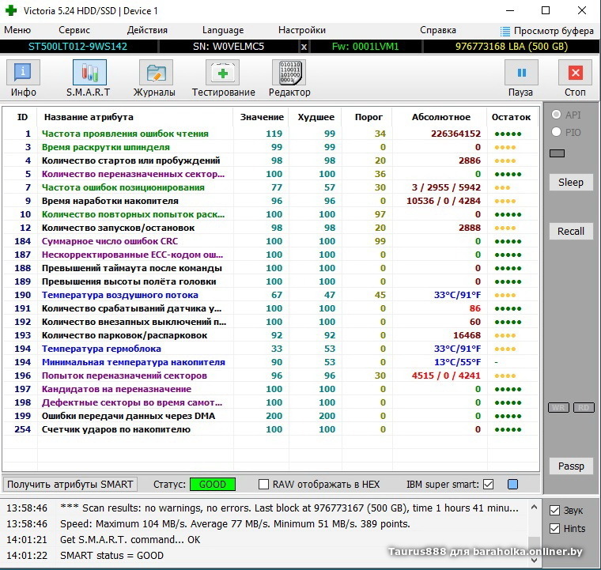Click the ID column header
Image resolution: width=601 pixels, height=570 pixels.
[22, 117]
